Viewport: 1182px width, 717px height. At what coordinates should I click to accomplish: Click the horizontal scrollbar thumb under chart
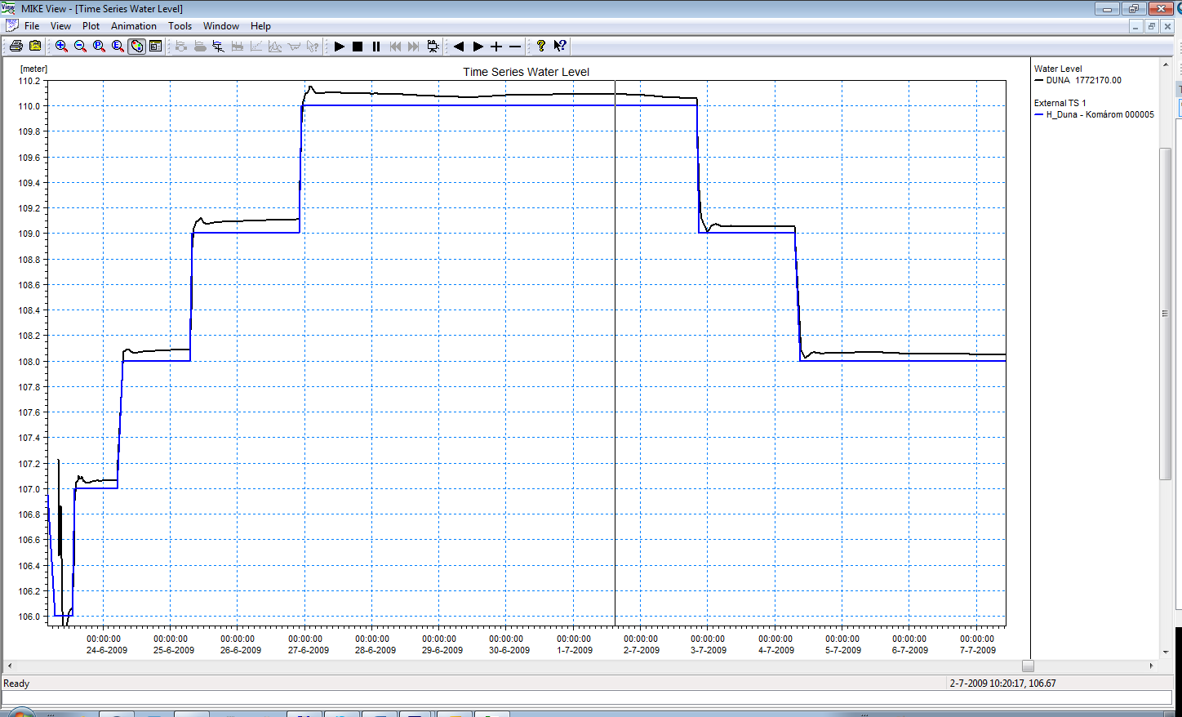1028,666
